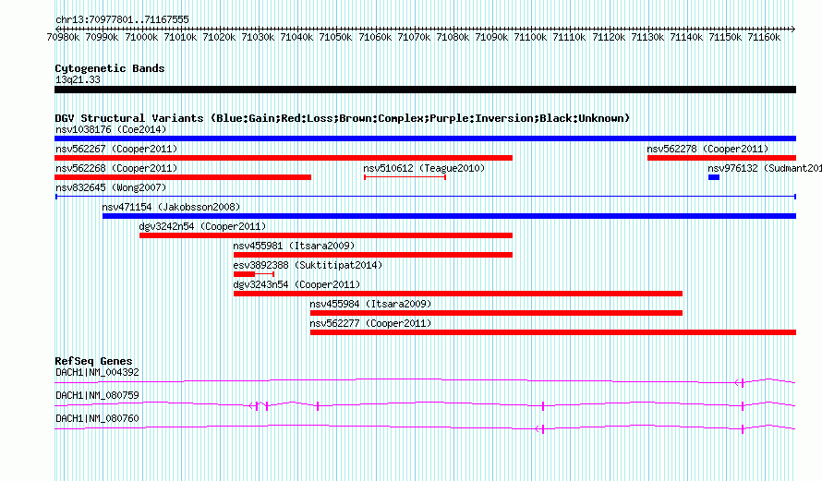Click the red nsv562277 loss bar
The height and width of the screenshot is (481, 822).
(553, 332)
